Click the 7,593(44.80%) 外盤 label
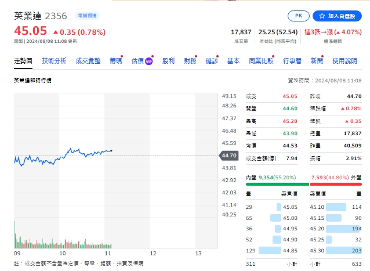 [x=336, y=178]
